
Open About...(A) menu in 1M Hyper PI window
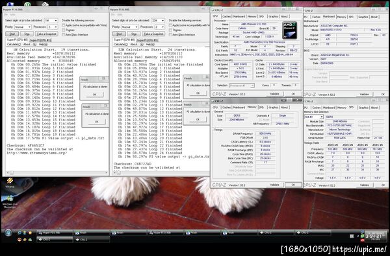(x=30, y=45)
